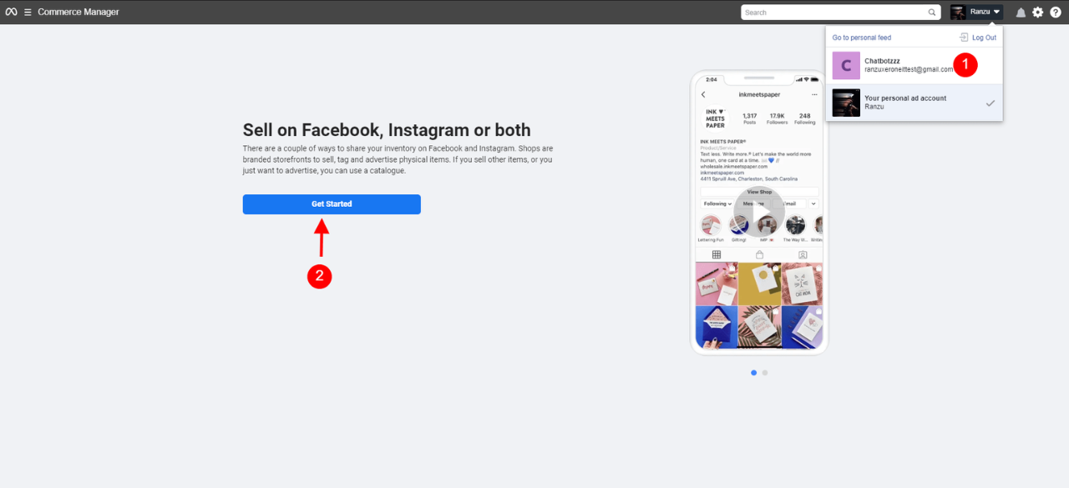Screen dimensions: 1069x488
Task: Click the Ranzu profile avatar in top bar
Action: pyautogui.click(x=959, y=12)
